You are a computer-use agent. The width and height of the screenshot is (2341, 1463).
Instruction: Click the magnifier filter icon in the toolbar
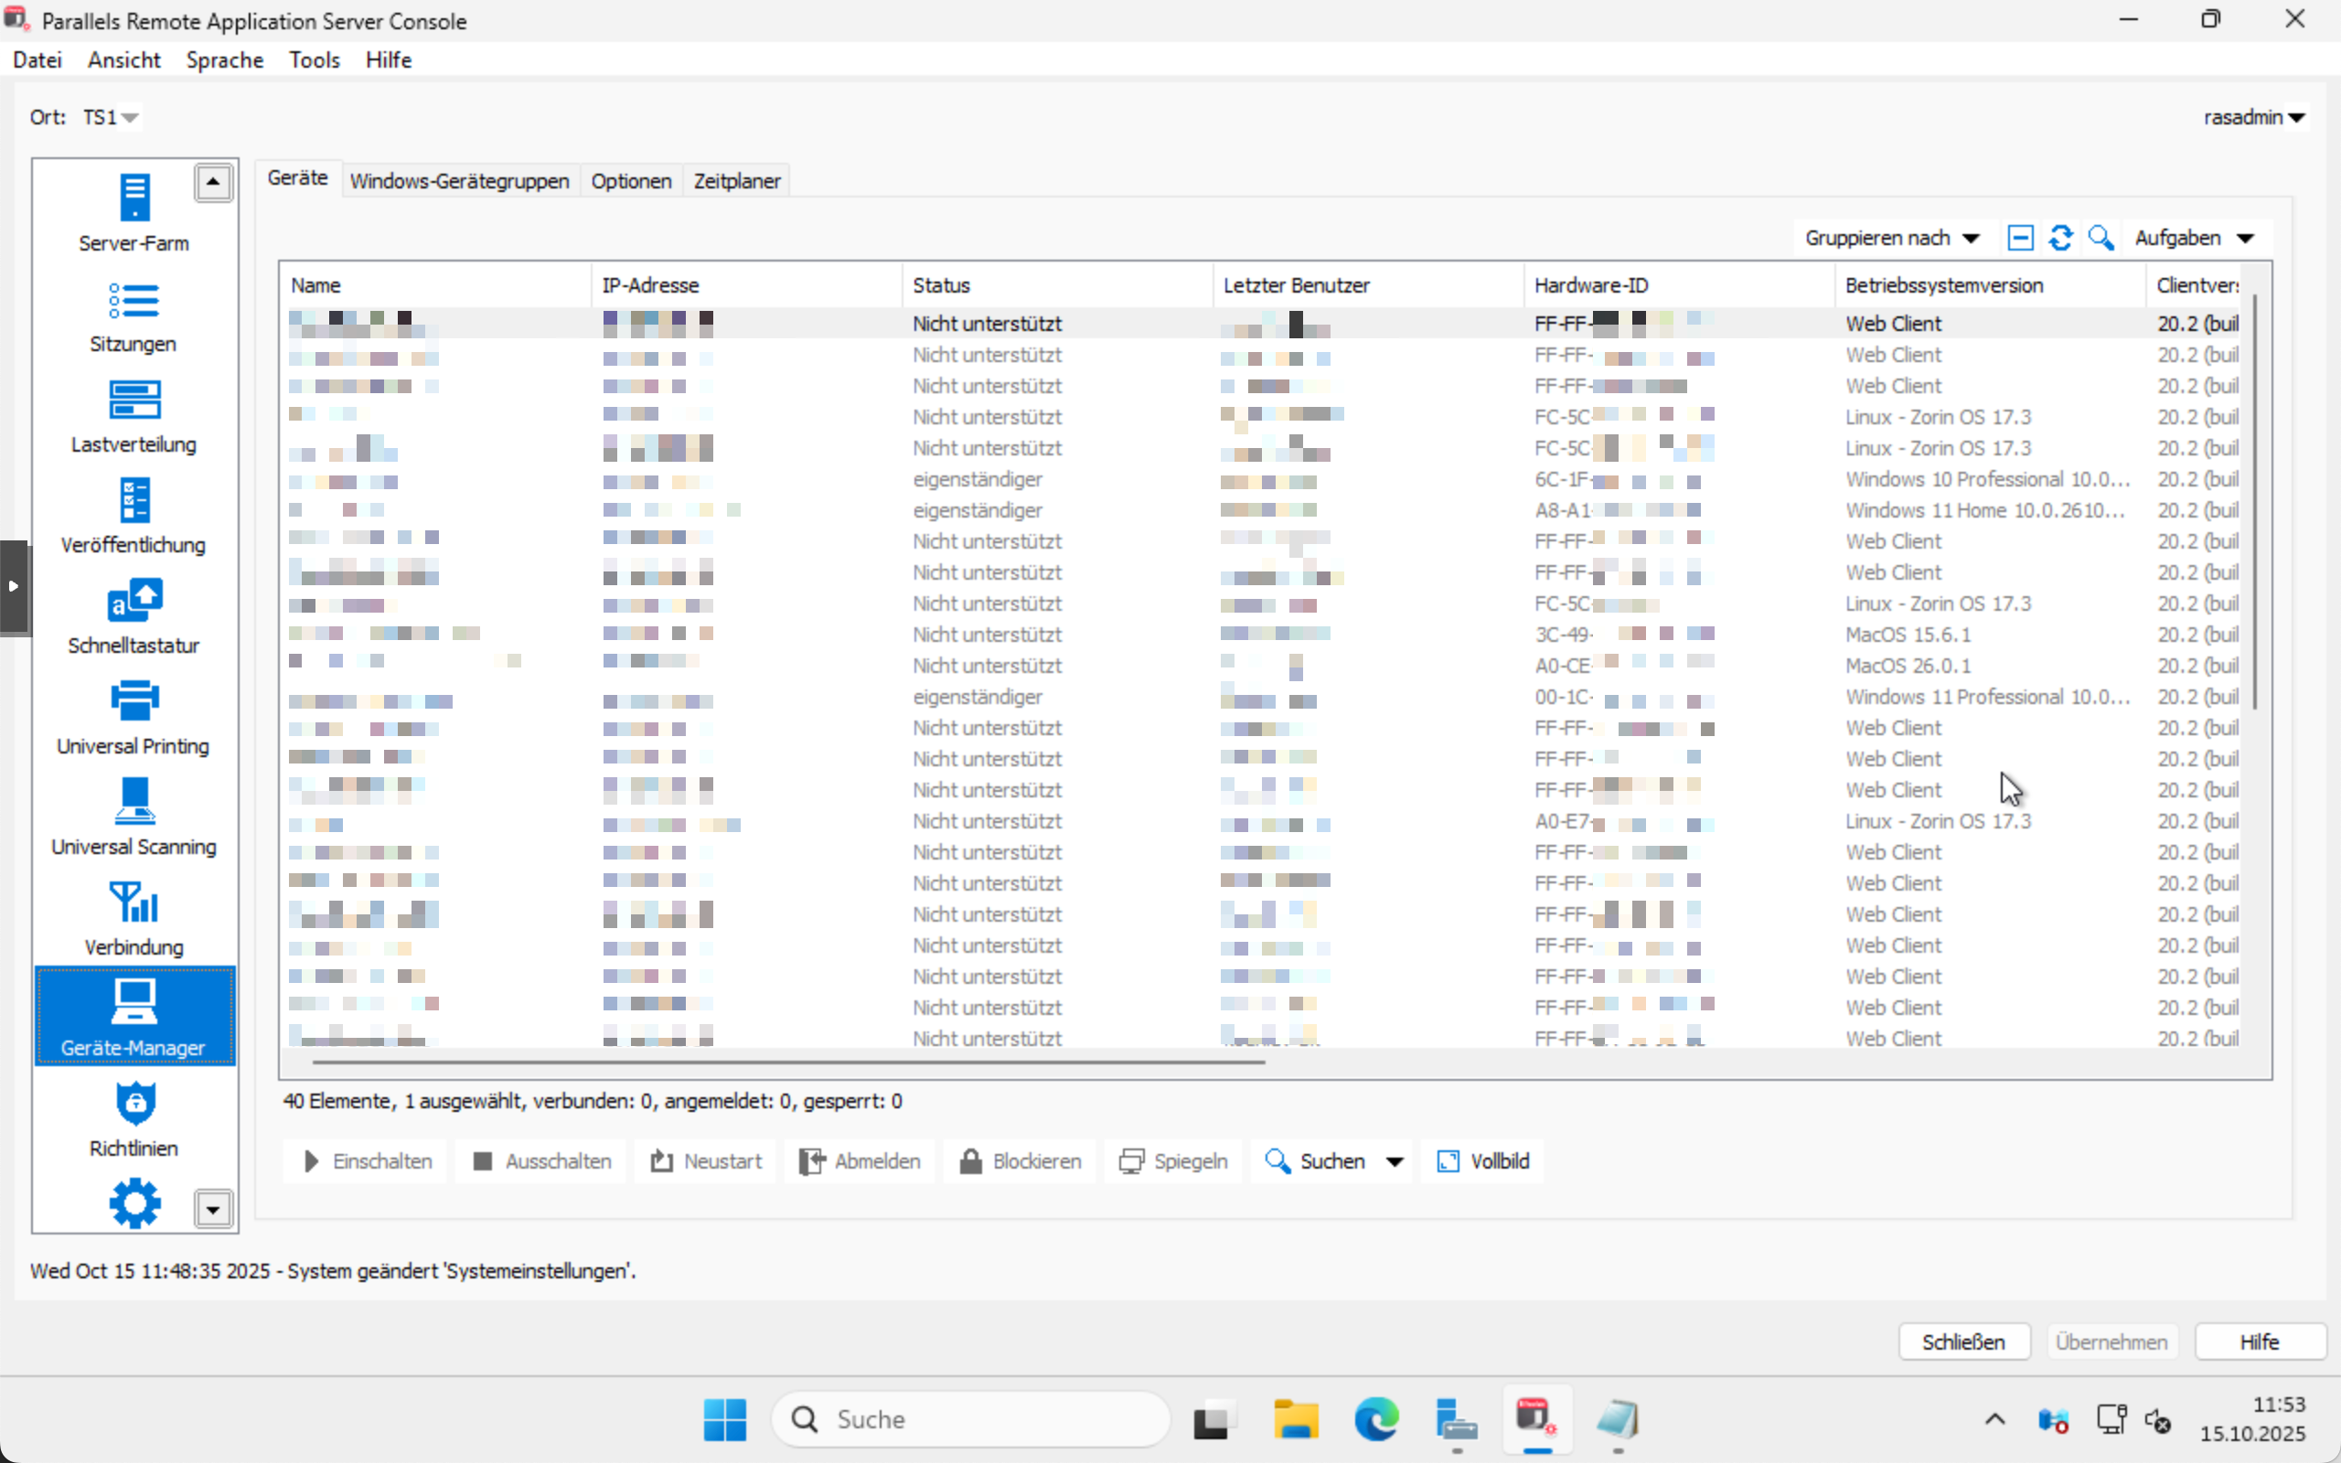click(x=2100, y=238)
